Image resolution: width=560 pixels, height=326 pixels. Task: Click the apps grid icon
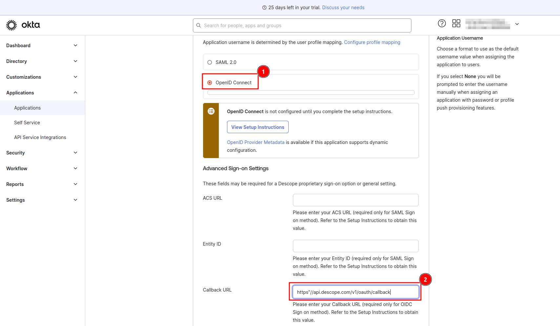point(456,23)
